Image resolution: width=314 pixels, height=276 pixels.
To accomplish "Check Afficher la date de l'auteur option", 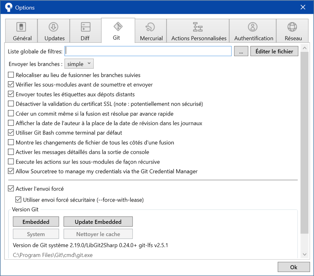I will 11,123.
